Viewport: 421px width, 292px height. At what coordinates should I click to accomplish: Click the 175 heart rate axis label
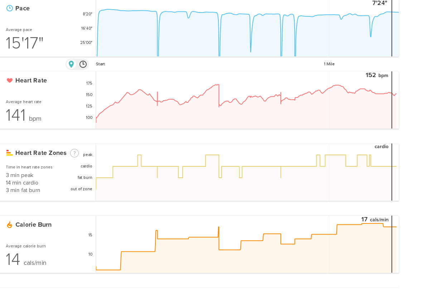tap(89, 83)
